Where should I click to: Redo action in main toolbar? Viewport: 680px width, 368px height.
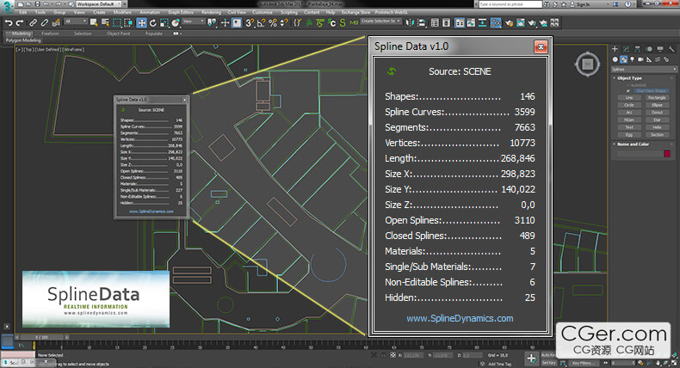tap(20, 22)
